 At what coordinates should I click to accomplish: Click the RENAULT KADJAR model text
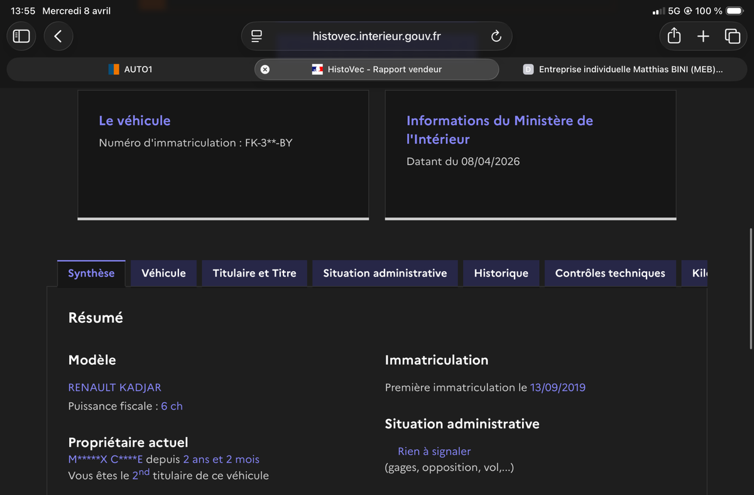tap(115, 388)
